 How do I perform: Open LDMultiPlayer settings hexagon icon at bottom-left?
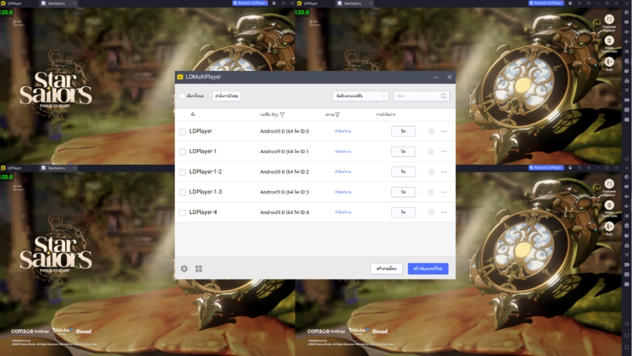click(184, 269)
